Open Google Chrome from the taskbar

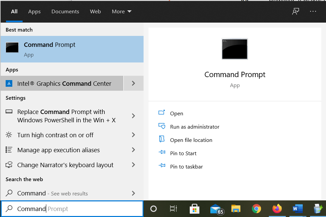coord(256,209)
